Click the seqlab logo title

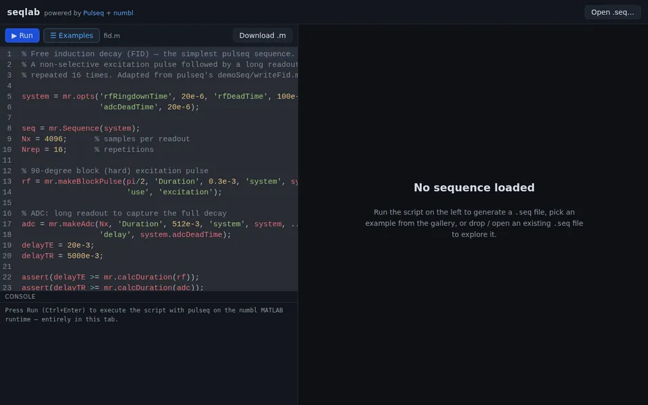click(x=24, y=12)
